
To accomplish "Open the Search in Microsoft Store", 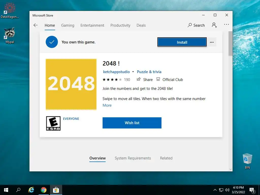I will pos(196,25).
